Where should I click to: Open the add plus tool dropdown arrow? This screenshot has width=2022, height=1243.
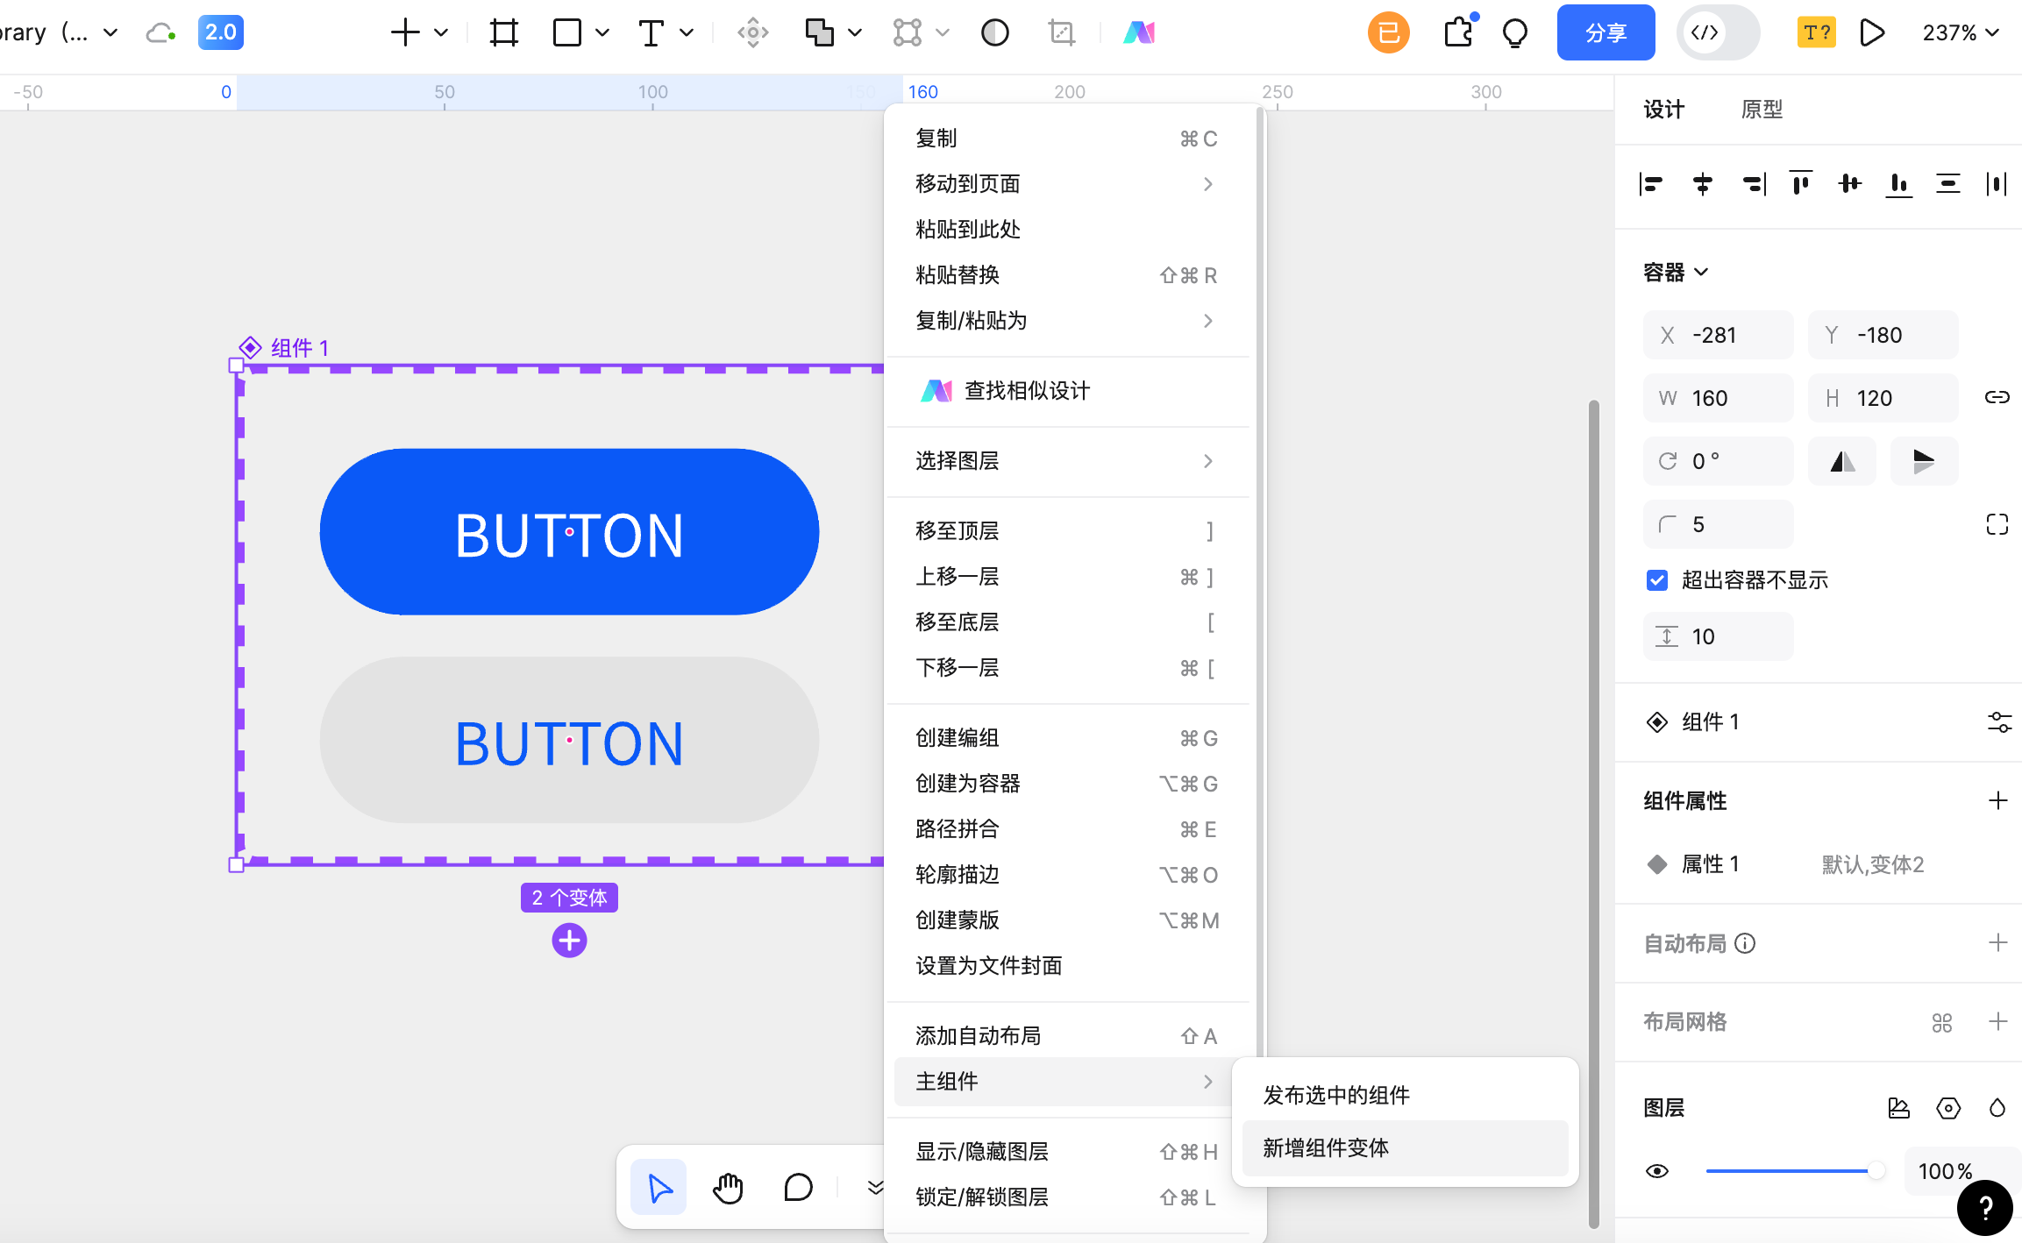point(441,33)
